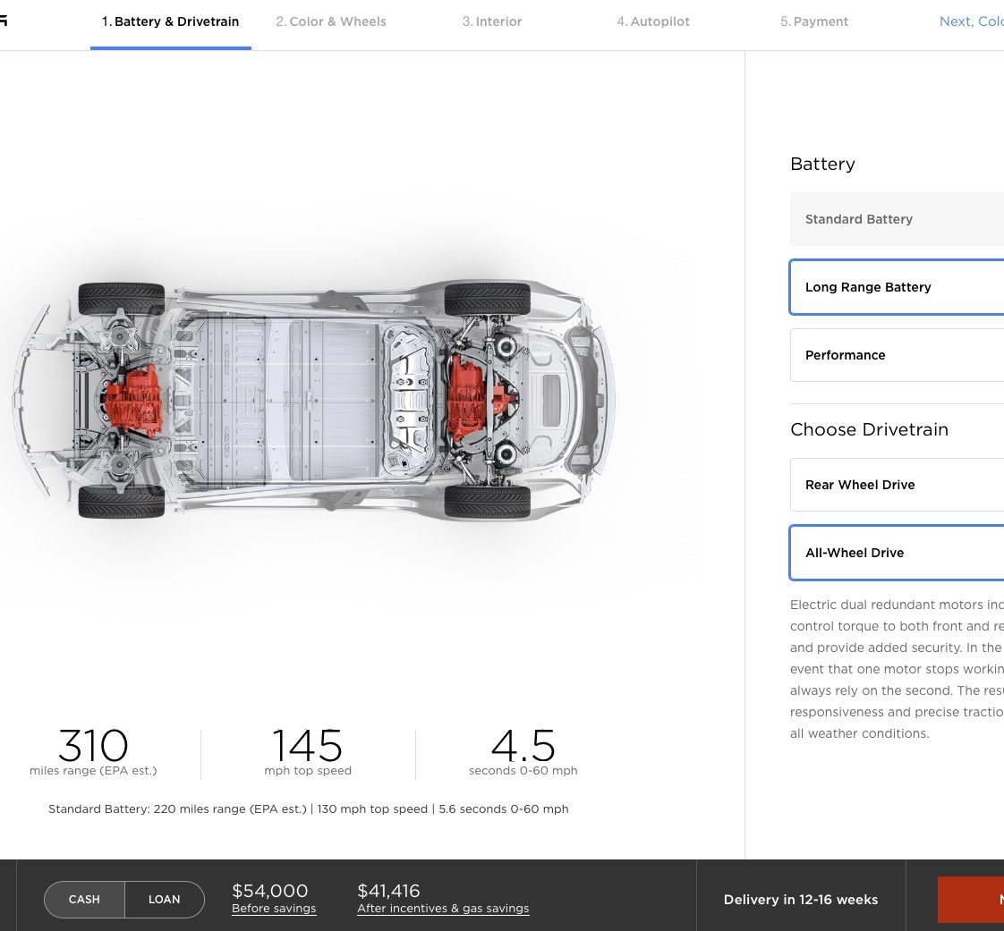Click the Next, Color link at top

(972, 21)
